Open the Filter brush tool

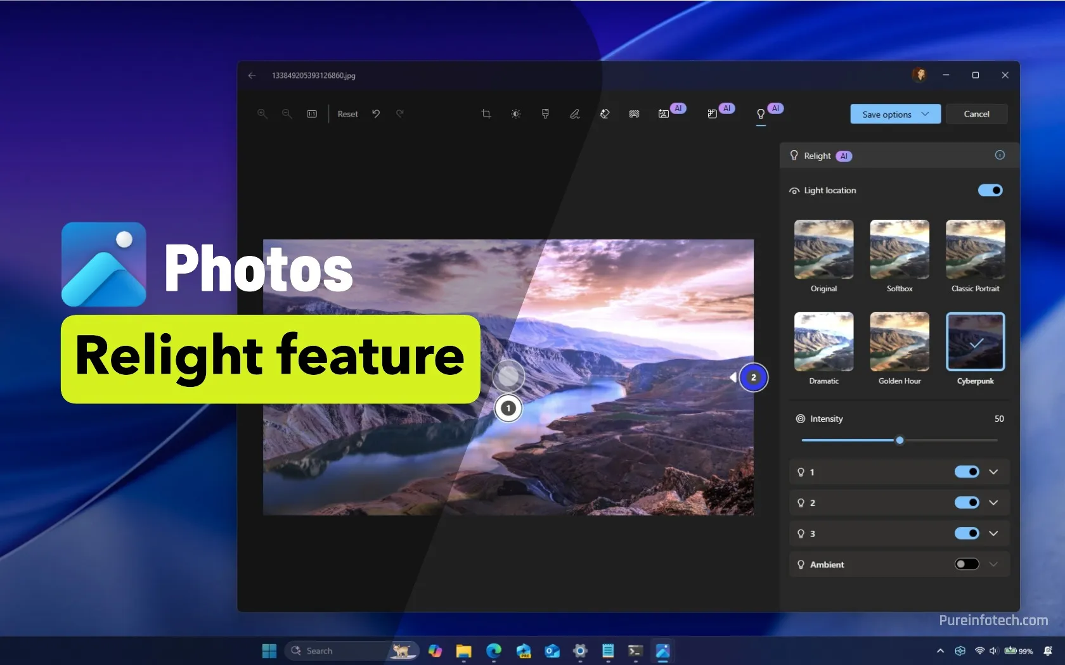(545, 114)
